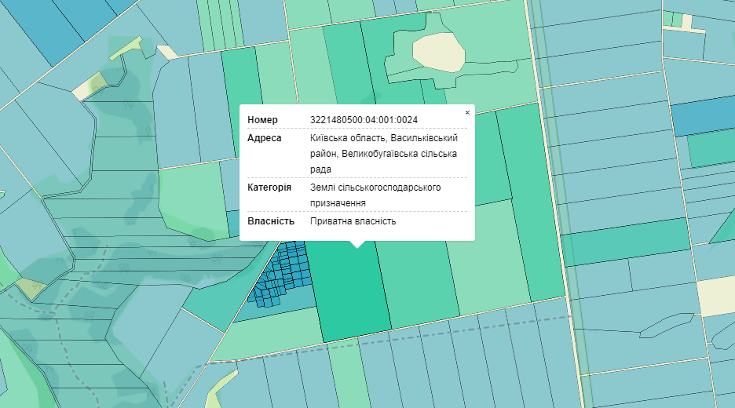Click the Власність field label
The width and height of the screenshot is (735, 408).
point(270,221)
